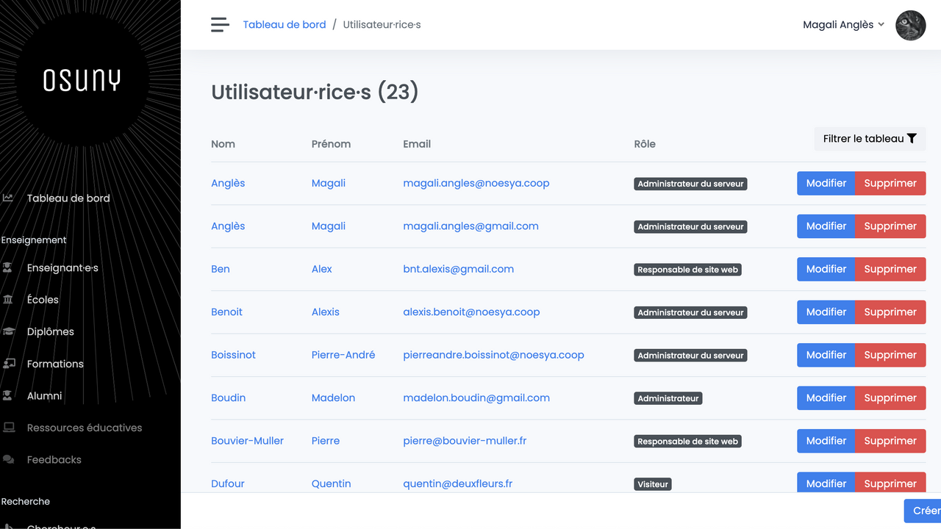Click the Créer button
Screen dimensions: 941x529
click(x=925, y=511)
